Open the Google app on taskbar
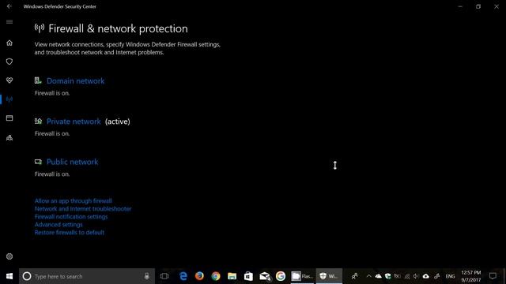506x284 pixels. 281,276
